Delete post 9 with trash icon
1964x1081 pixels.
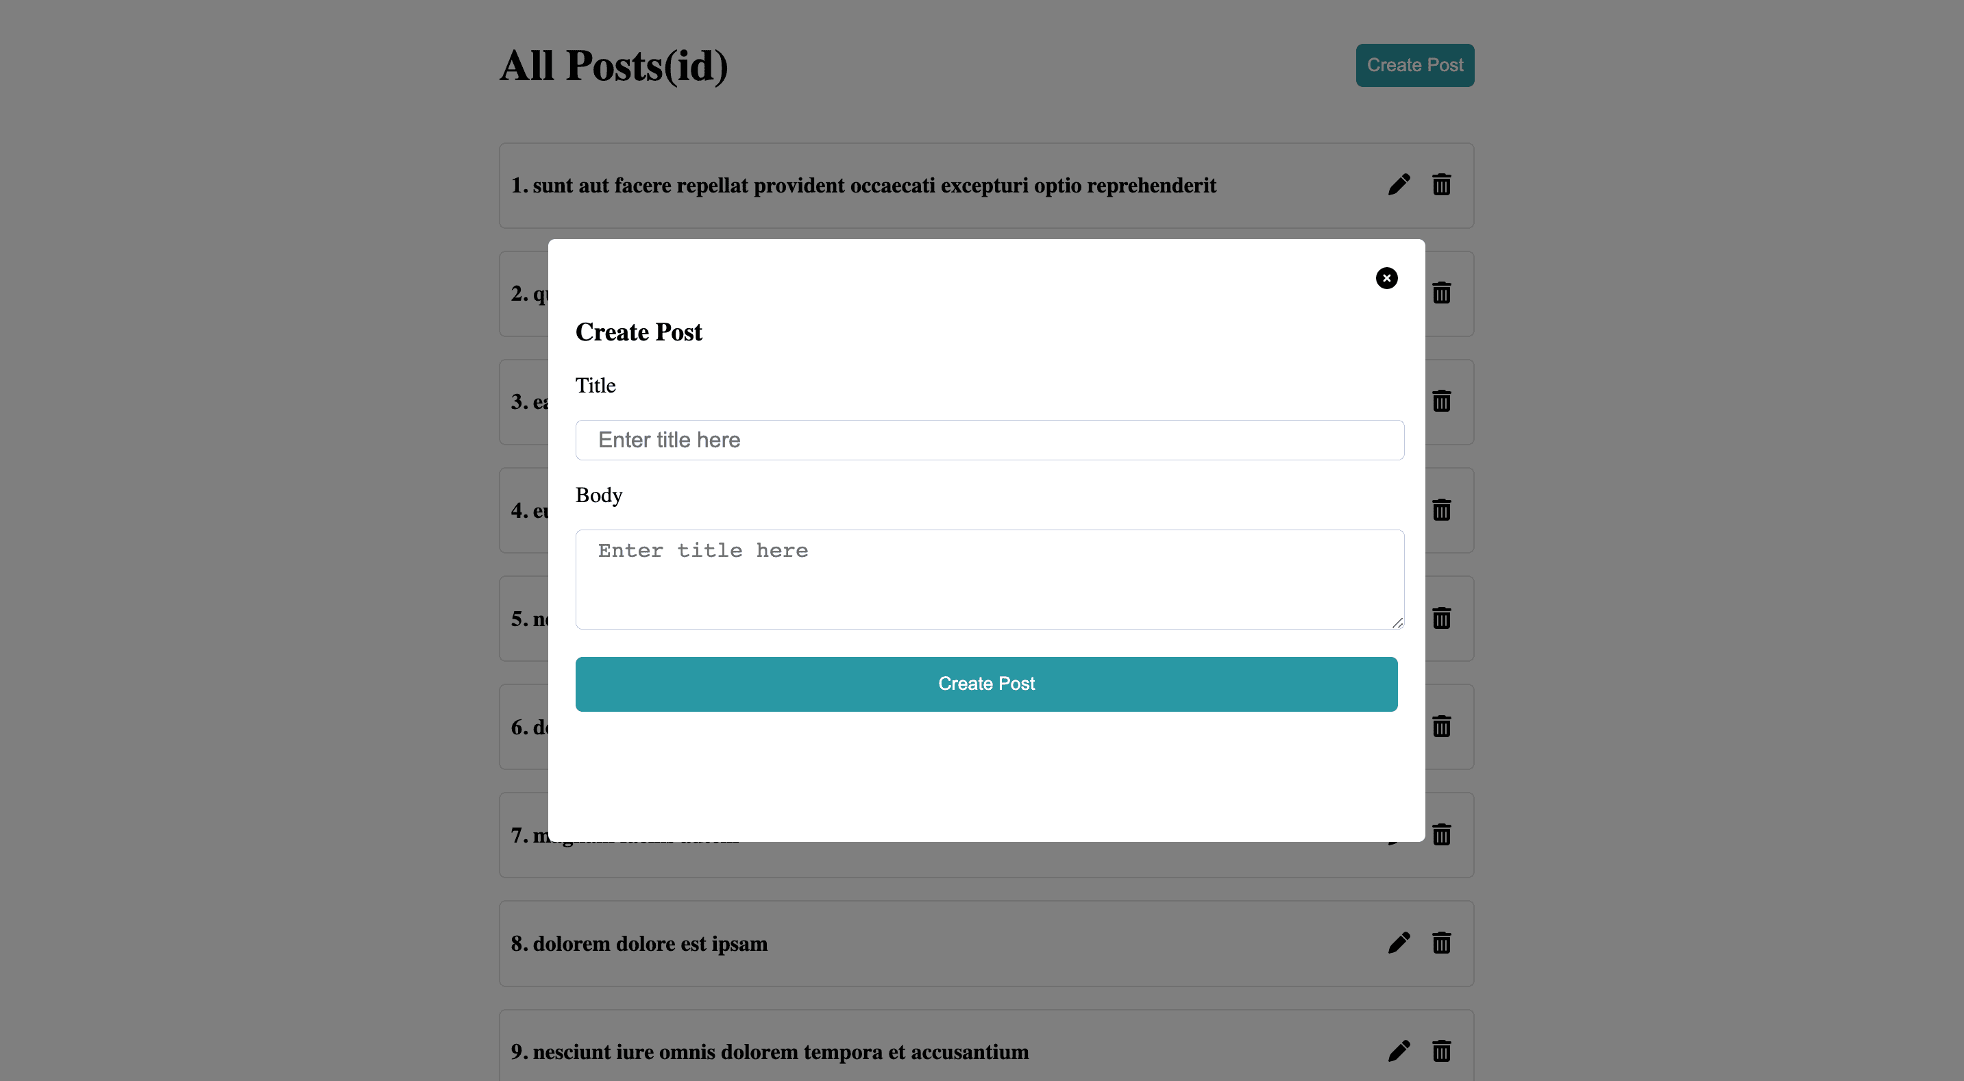tap(1441, 1052)
